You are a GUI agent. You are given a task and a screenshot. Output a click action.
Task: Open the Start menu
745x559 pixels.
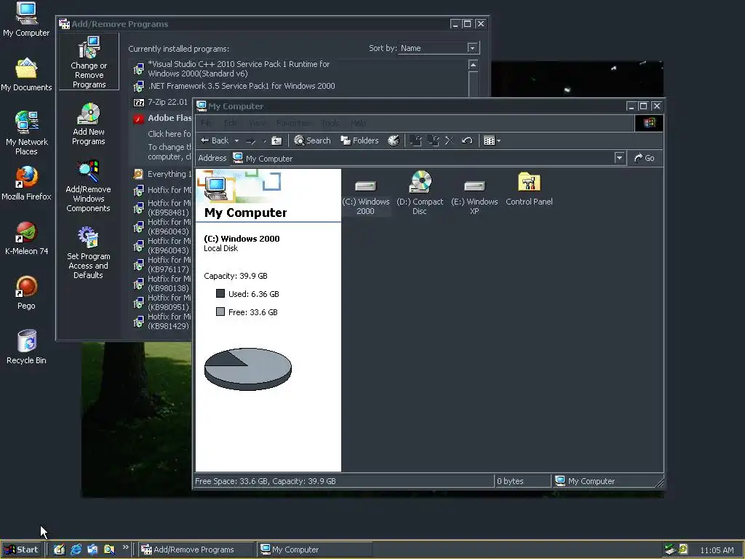21,550
